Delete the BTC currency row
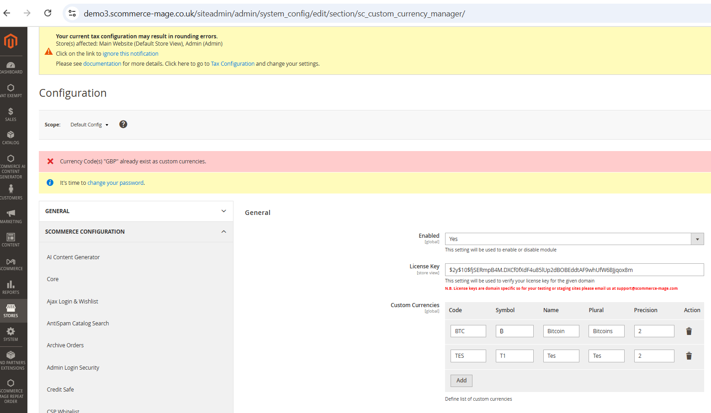This screenshot has width=711, height=413. pyautogui.click(x=689, y=331)
